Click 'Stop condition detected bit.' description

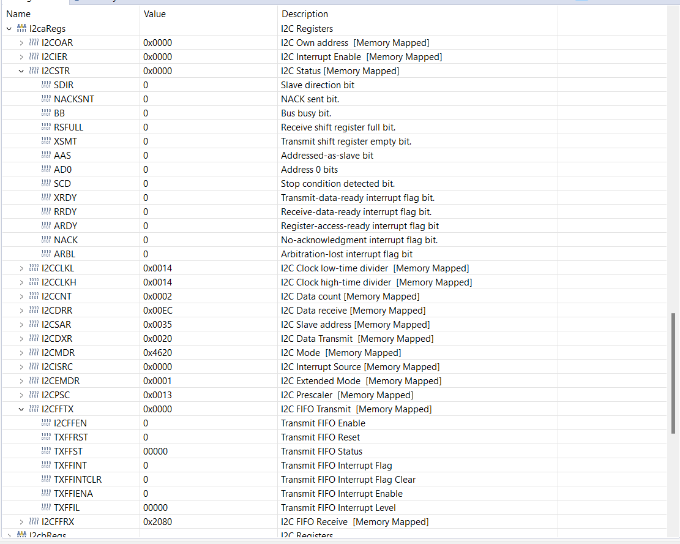338,184
